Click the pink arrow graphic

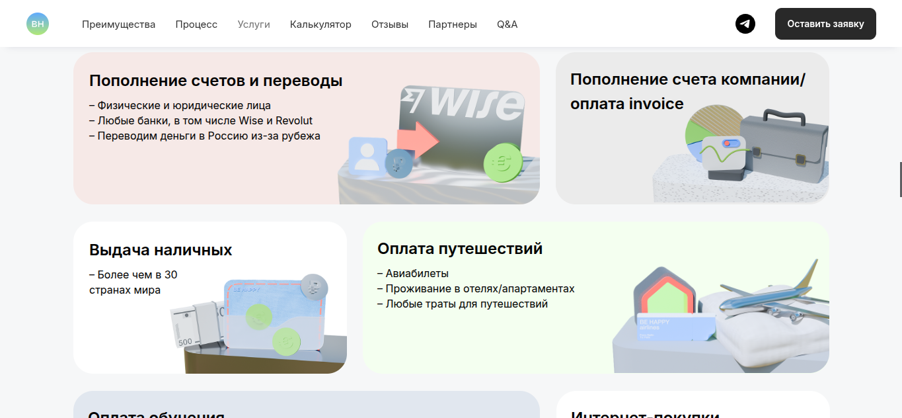tap(418, 140)
